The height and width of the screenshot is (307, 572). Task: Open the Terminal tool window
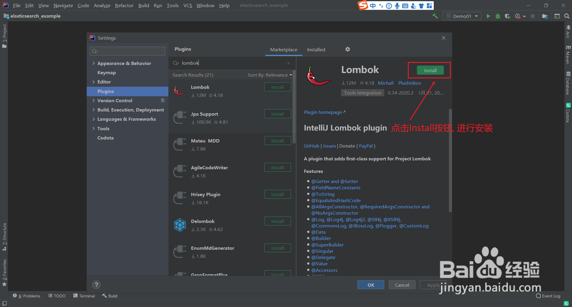pos(84,296)
